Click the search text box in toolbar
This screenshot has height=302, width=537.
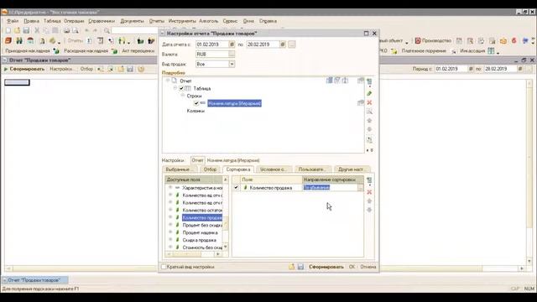click(134, 30)
